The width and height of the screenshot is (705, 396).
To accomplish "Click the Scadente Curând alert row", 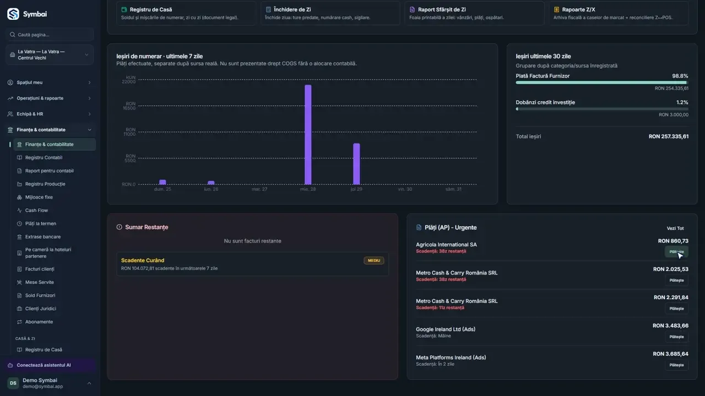I will tap(252, 264).
